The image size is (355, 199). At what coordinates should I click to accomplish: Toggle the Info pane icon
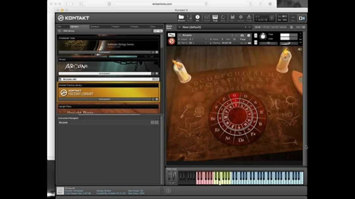[x=198, y=18]
